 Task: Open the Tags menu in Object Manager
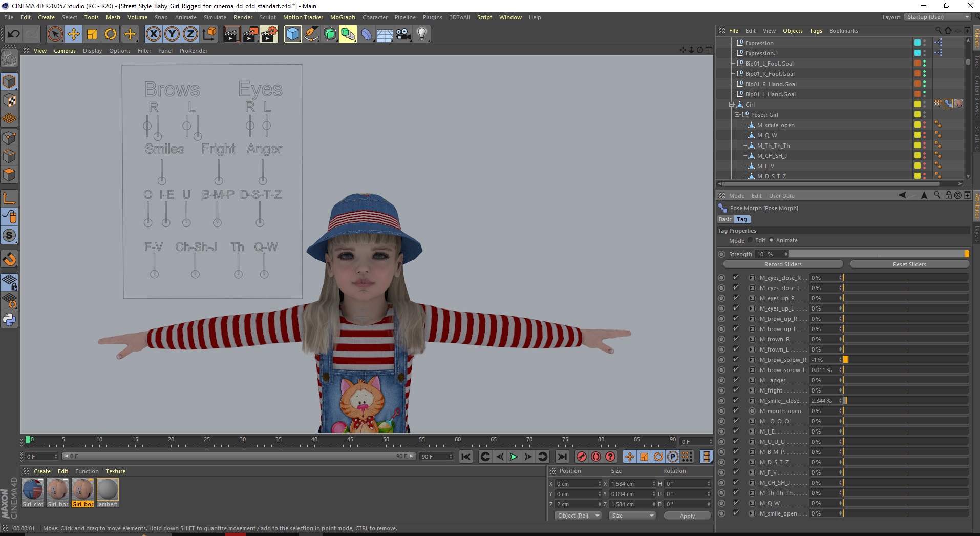816,31
